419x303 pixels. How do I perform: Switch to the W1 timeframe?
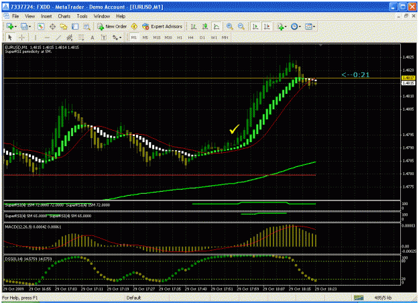point(214,38)
